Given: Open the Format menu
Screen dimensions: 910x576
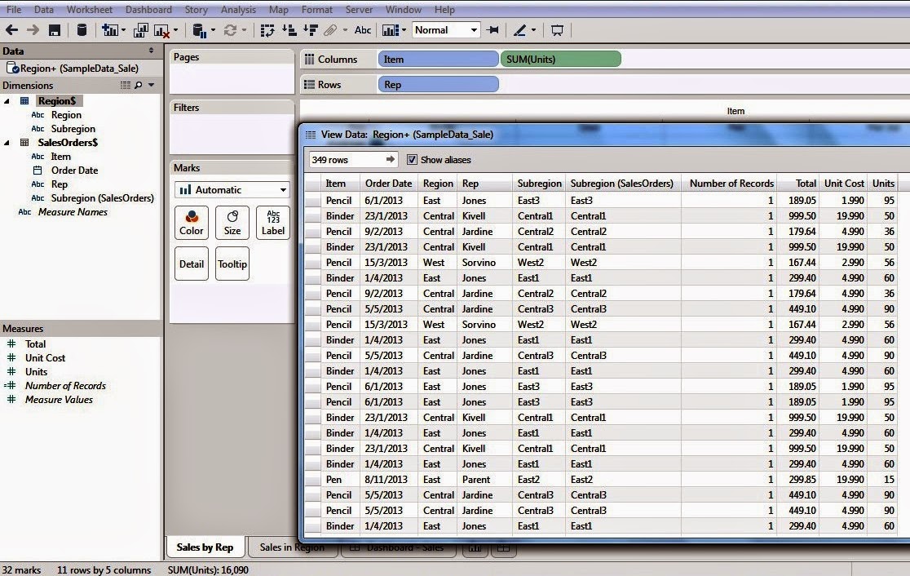Looking at the screenshot, I should 317,10.
